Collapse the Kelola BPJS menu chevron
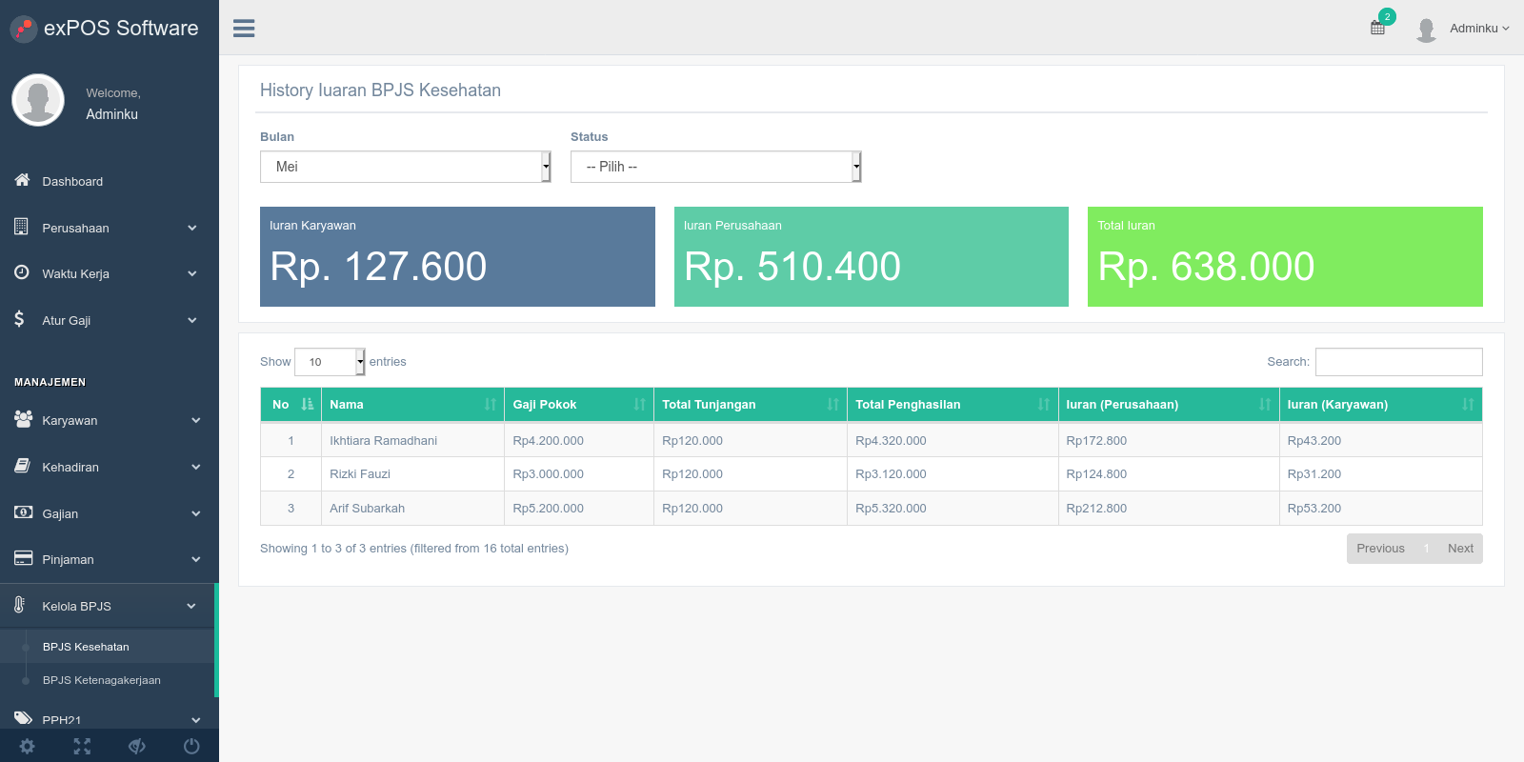Image resolution: width=1524 pixels, height=762 pixels. click(x=191, y=606)
